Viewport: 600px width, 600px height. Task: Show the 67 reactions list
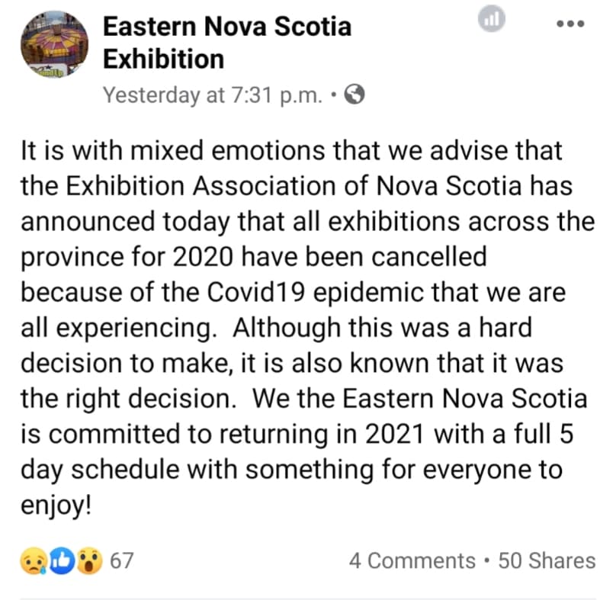click(121, 562)
